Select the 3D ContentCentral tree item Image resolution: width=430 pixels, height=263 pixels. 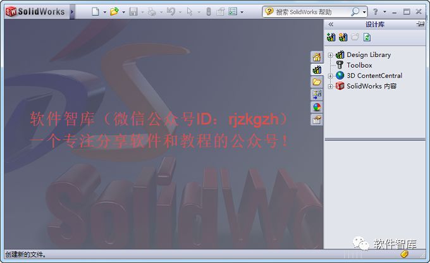coord(374,75)
